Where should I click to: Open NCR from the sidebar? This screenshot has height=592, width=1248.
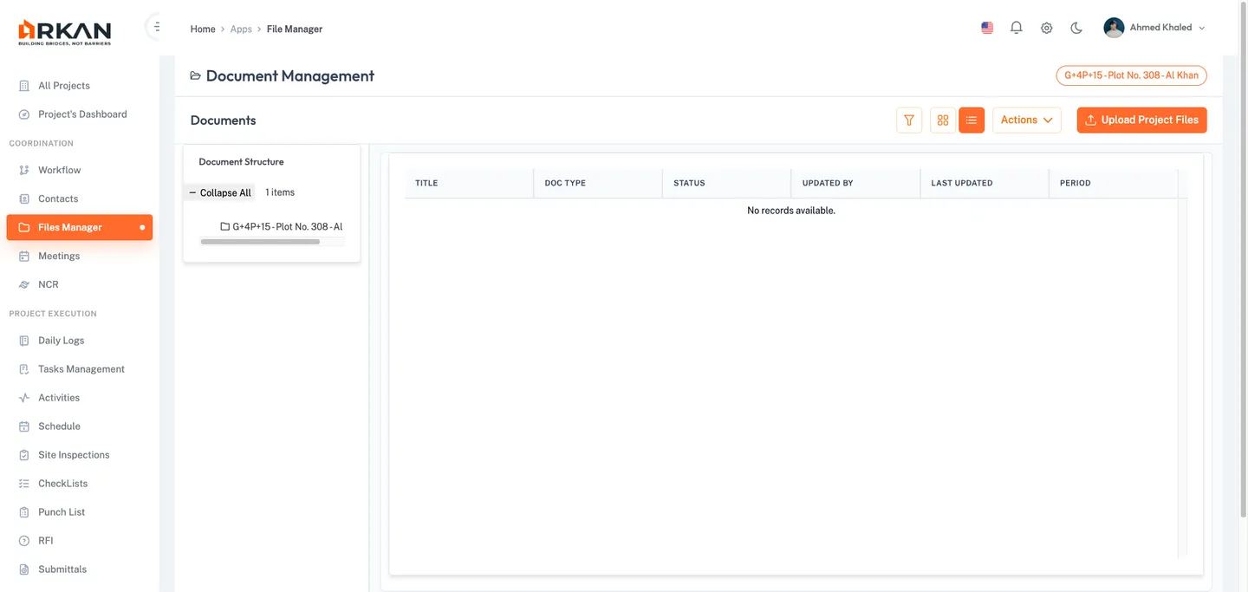[x=48, y=283]
